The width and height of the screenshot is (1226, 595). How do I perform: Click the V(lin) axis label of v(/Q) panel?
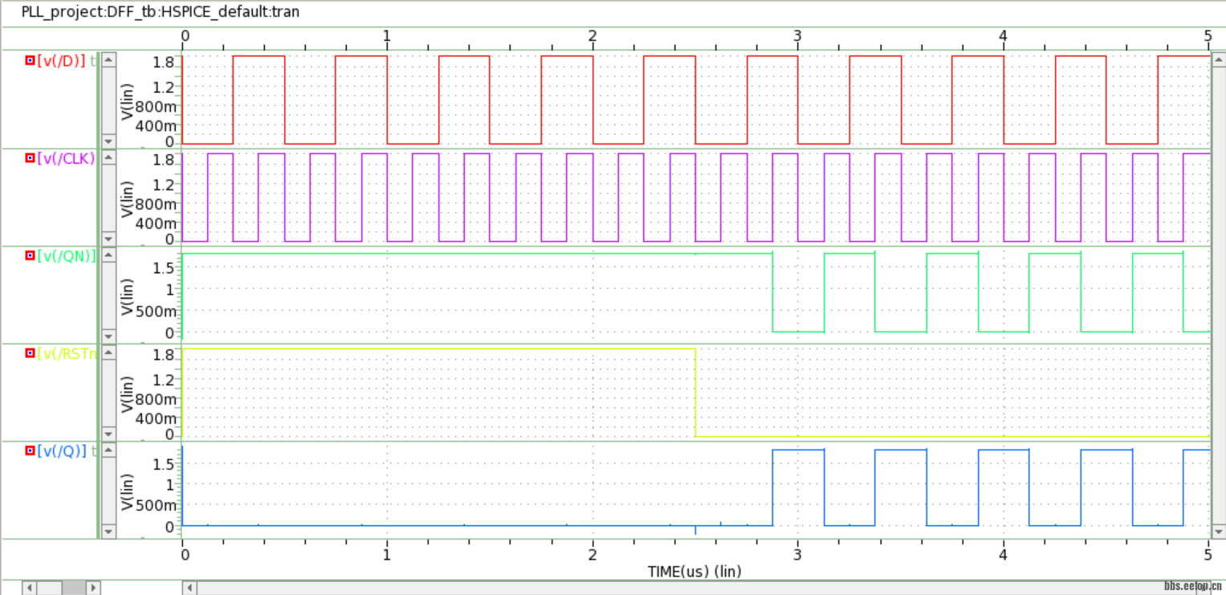click(127, 491)
